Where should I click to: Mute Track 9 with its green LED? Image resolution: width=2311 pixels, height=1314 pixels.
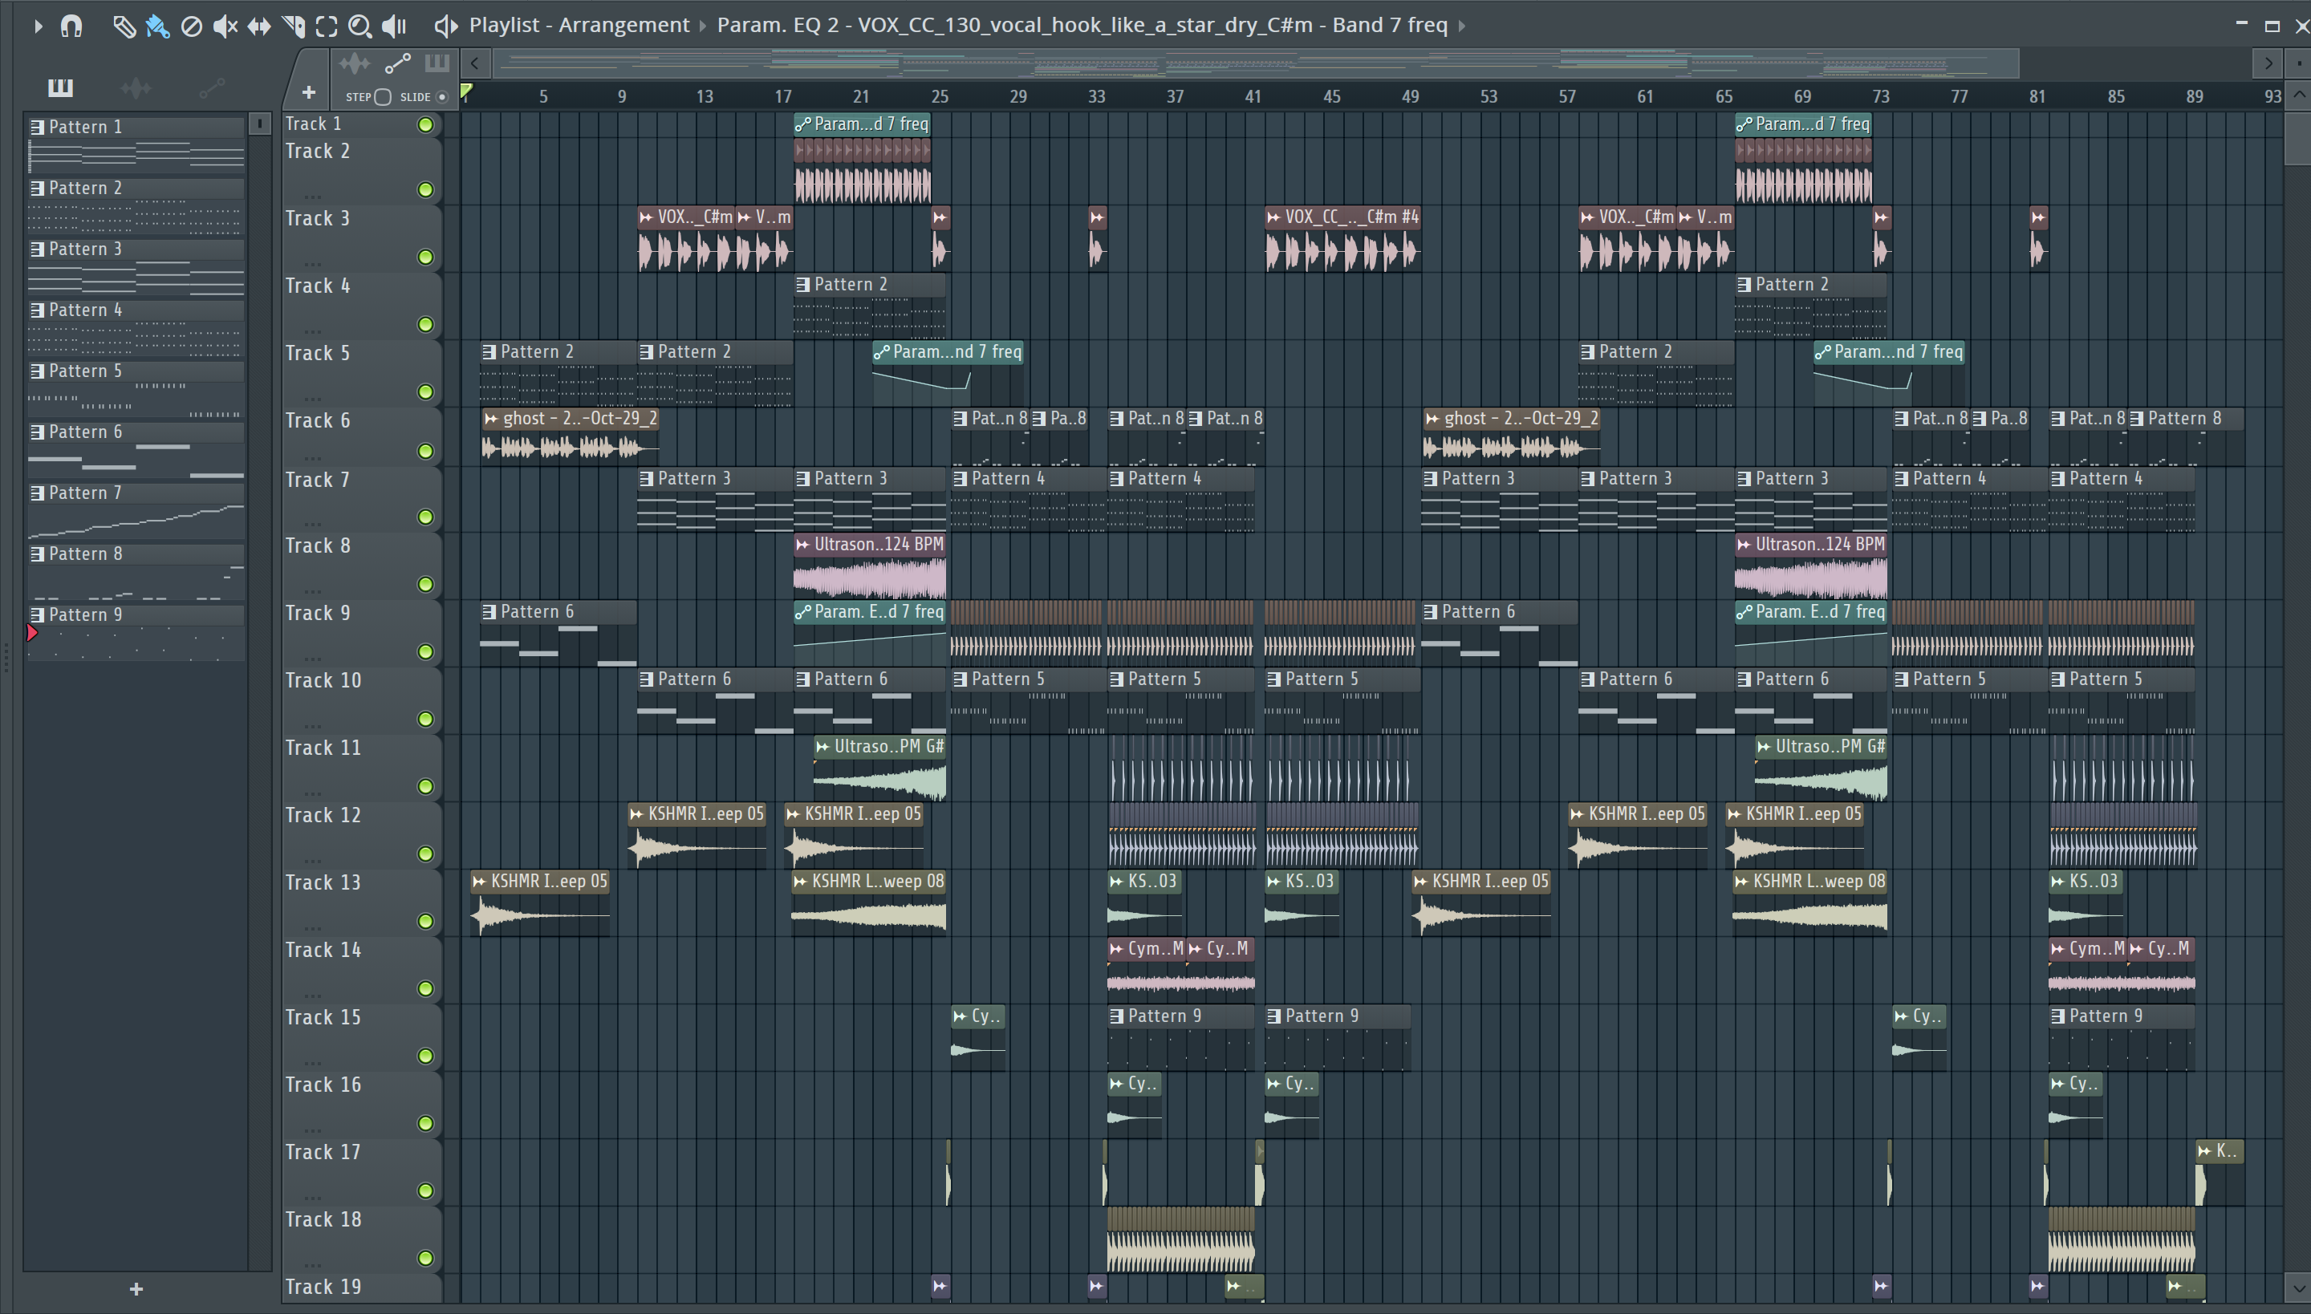click(425, 651)
